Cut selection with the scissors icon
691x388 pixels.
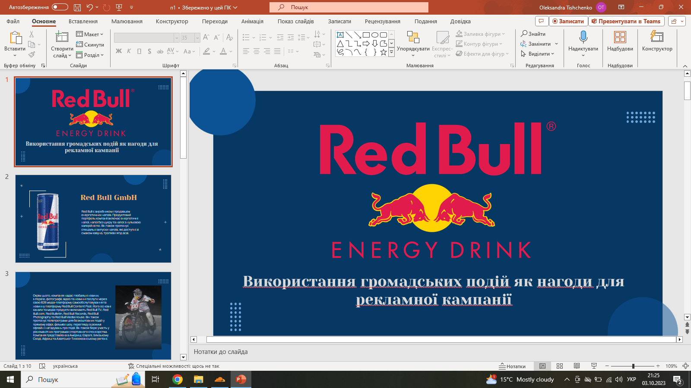click(32, 34)
